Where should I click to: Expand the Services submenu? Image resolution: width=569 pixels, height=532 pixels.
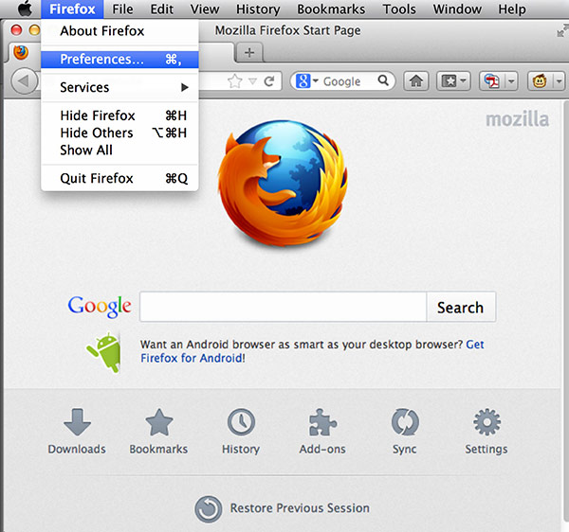click(x=119, y=87)
